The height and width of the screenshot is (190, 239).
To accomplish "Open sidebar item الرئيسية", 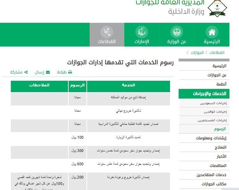I will pyautogui.click(x=204, y=66).
